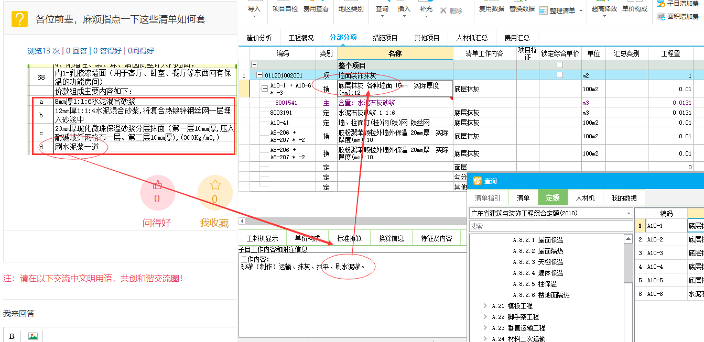The image size is (704, 342).
Task: Select 清单 tab in 查询 dialog
Action: coord(523,197)
